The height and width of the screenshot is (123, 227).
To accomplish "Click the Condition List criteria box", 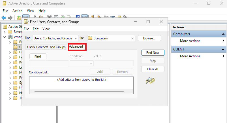I will click(81, 85).
